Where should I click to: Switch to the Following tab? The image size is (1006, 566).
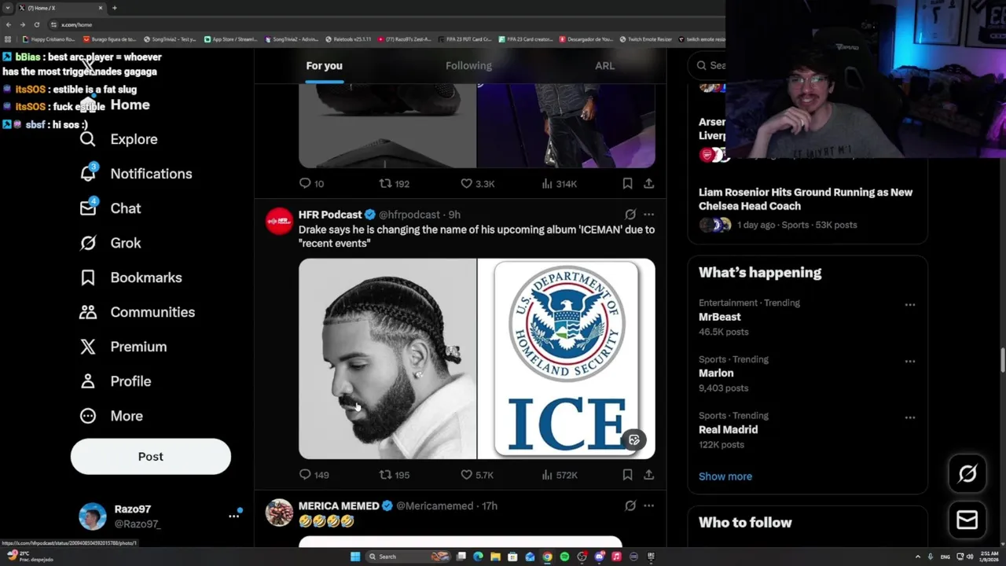(x=468, y=66)
